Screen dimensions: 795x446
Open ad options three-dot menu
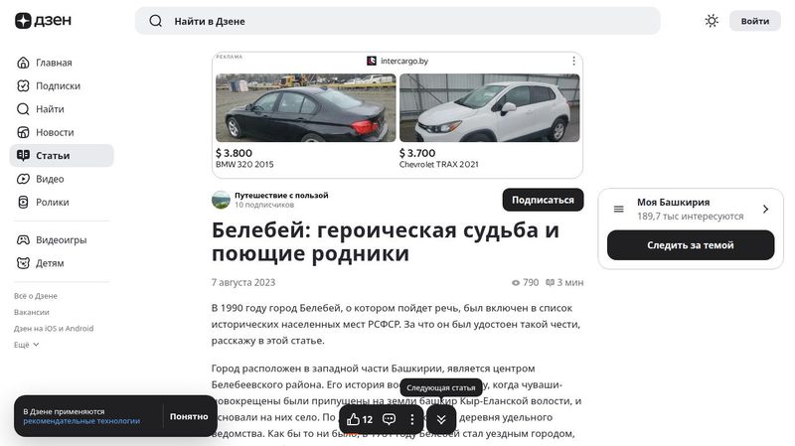573,61
